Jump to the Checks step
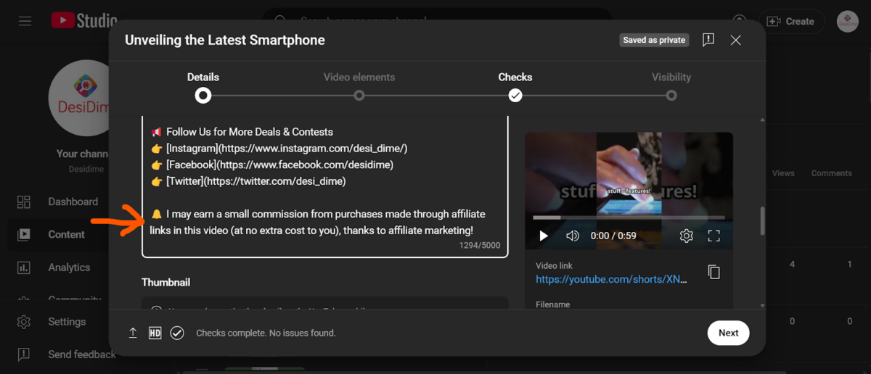Image resolution: width=871 pixels, height=374 pixels. pos(515,95)
